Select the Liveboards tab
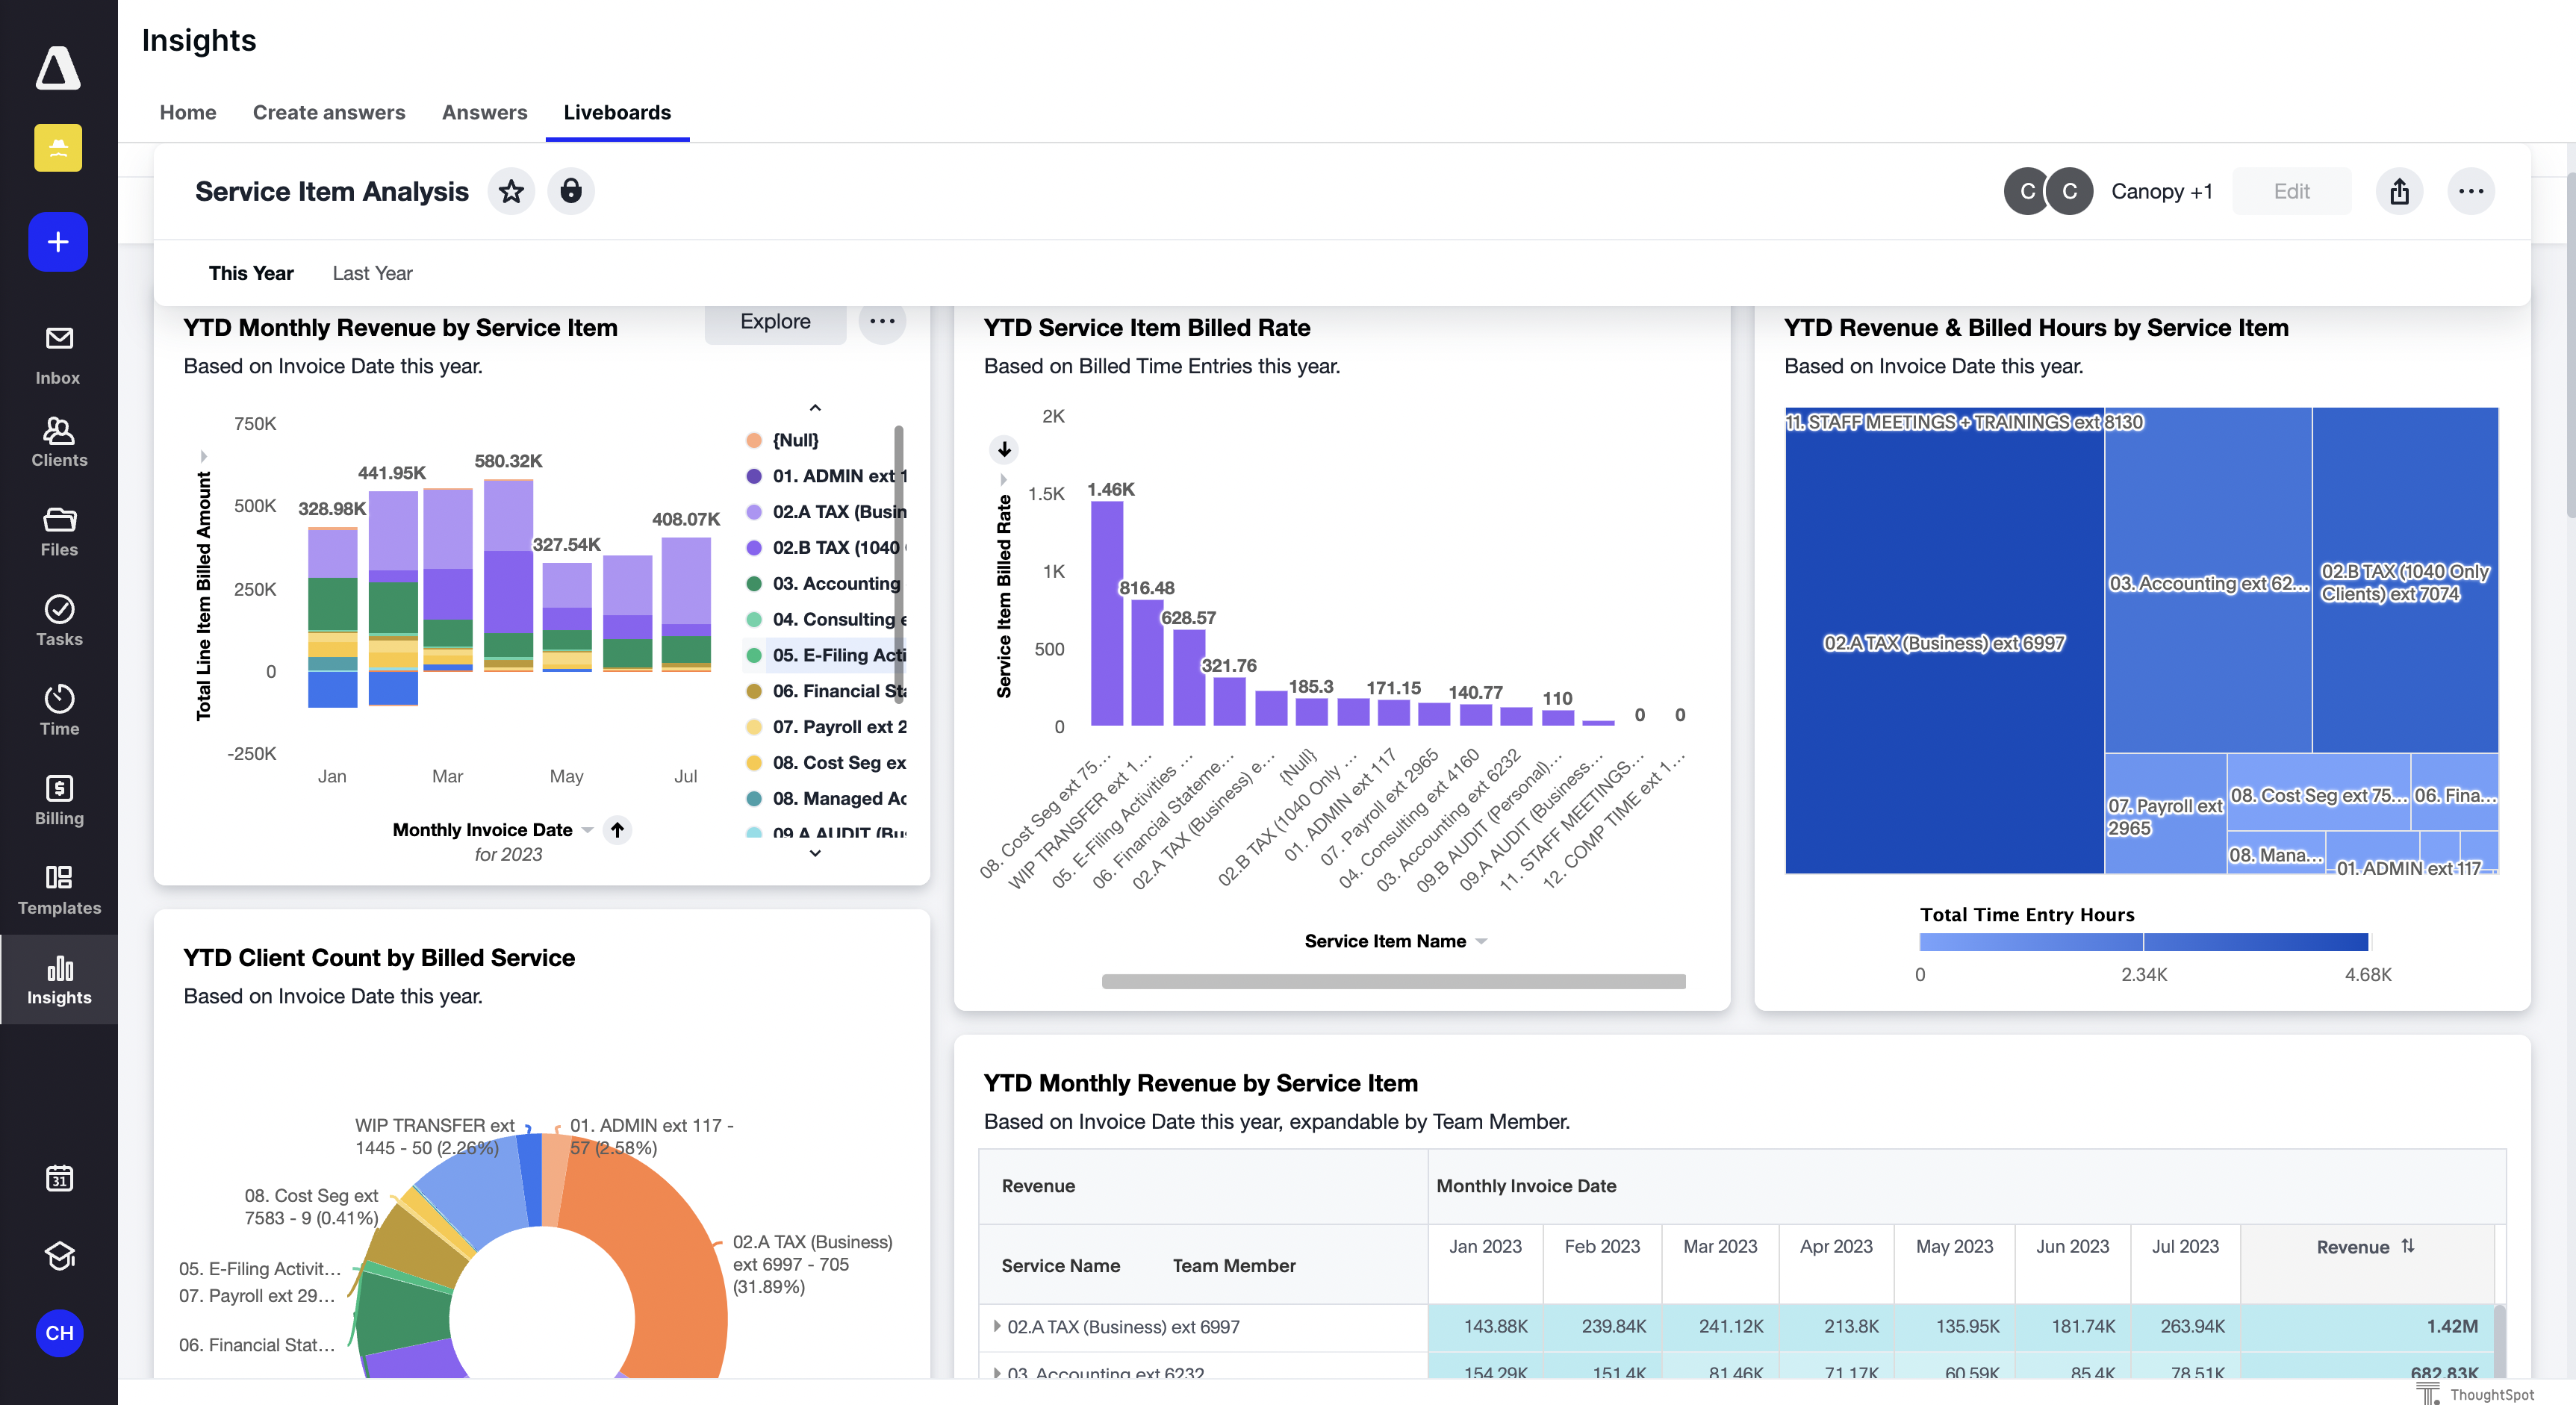This screenshot has width=2576, height=1405. click(x=617, y=112)
